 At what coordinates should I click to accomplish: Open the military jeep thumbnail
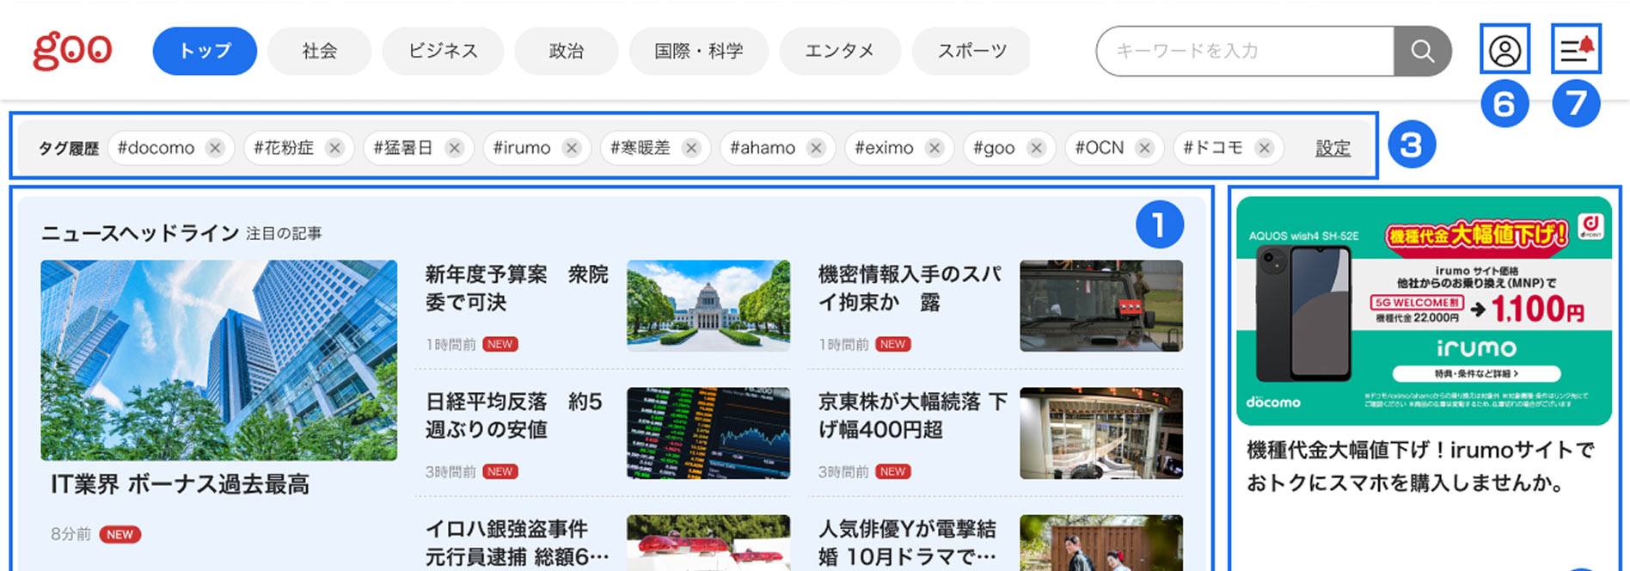click(1101, 305)
